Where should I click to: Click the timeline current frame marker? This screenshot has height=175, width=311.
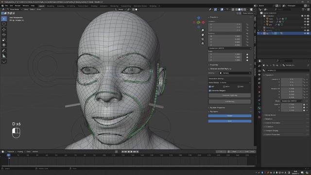[x=9, y=155]
